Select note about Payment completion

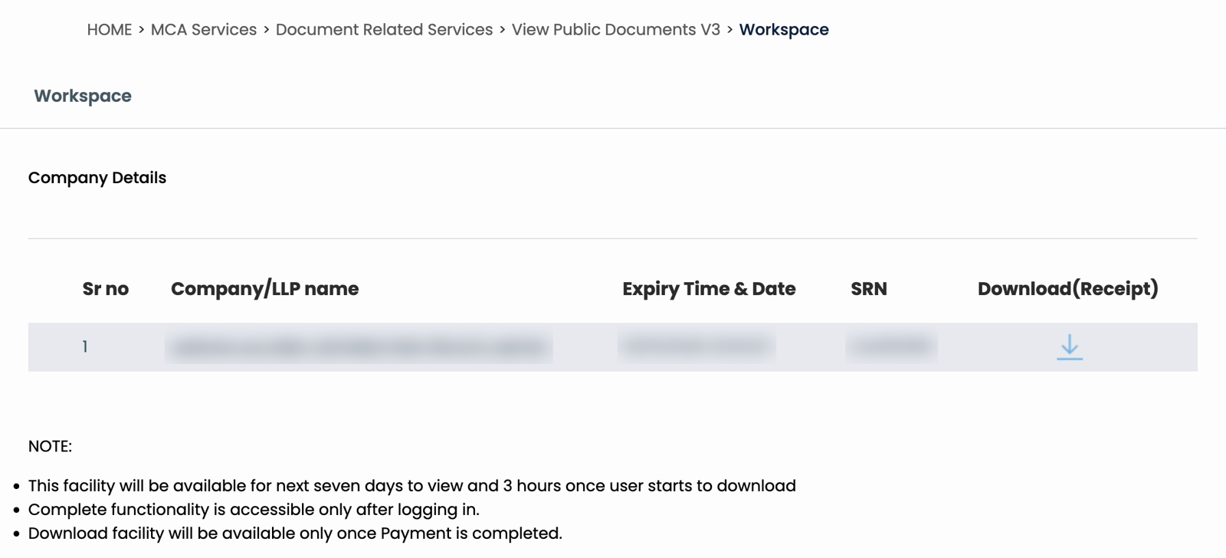pos(295,533)
